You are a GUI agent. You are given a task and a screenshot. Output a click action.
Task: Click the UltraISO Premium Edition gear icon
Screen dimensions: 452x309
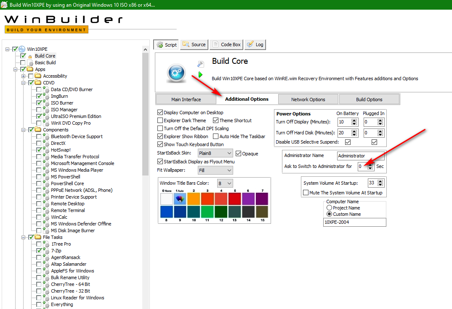click(46, 116)
